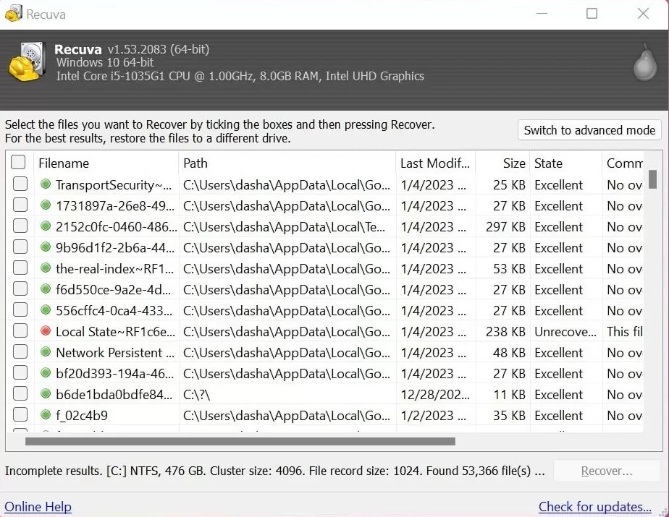Tick checkbox for 9b96d1f2-2b6a file
669x517 pixels.
[x=20, y=247]
